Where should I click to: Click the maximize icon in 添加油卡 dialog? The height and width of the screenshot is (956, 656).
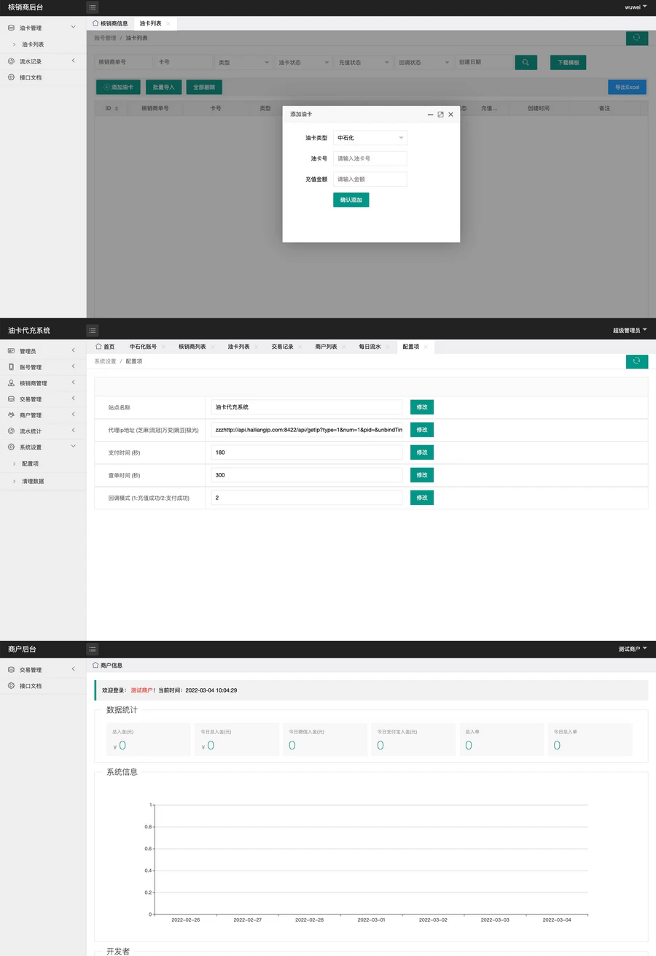[x=440, y=115]
